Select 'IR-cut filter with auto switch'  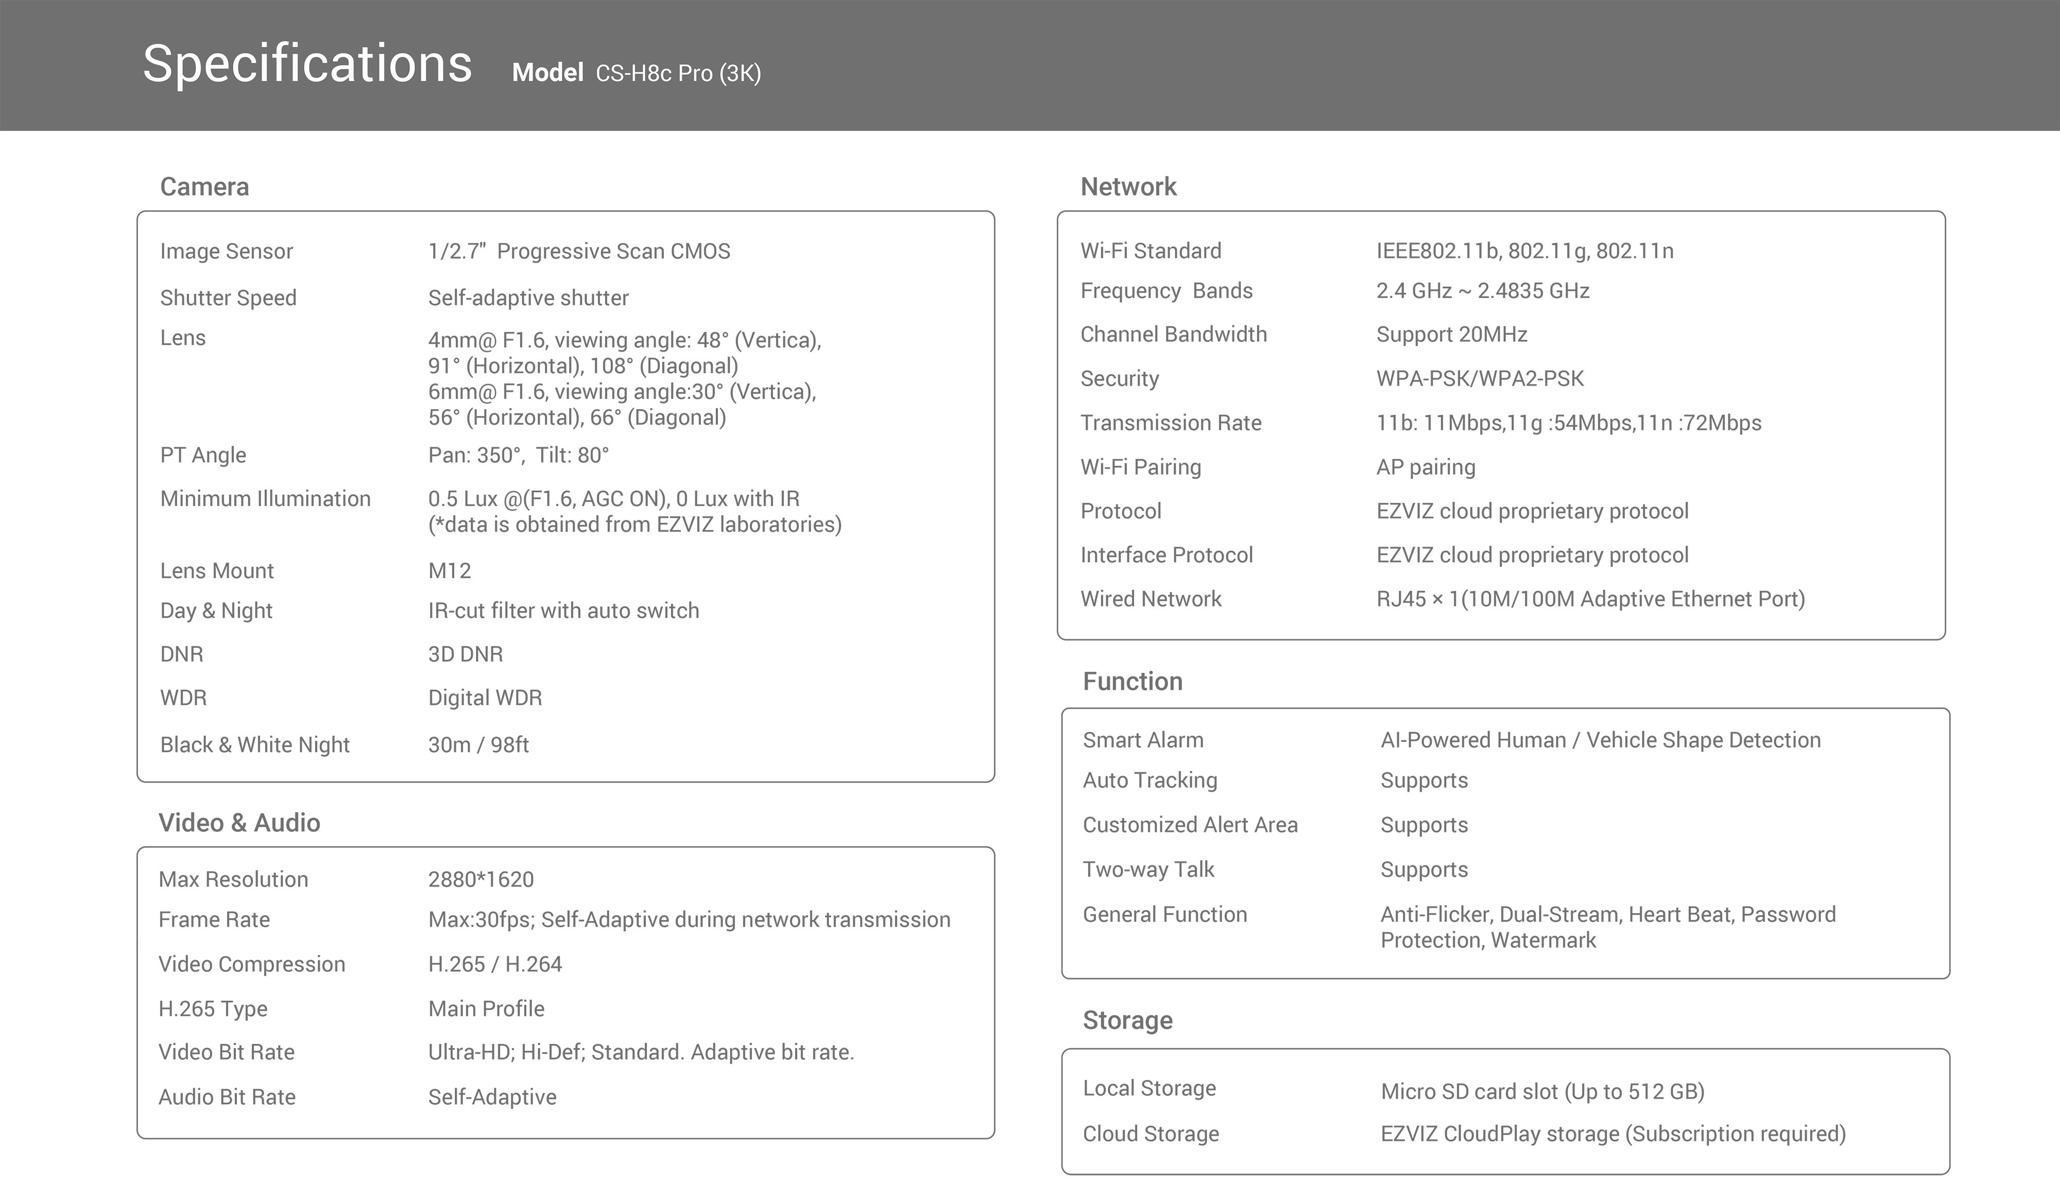tap(564, 610)
